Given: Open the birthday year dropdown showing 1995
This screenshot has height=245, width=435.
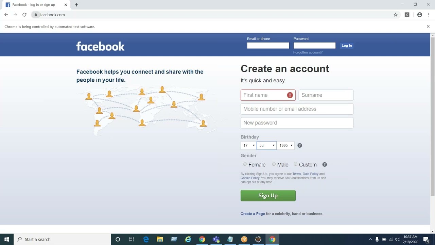Looking at the screenshot, I should tap(285, 145).
